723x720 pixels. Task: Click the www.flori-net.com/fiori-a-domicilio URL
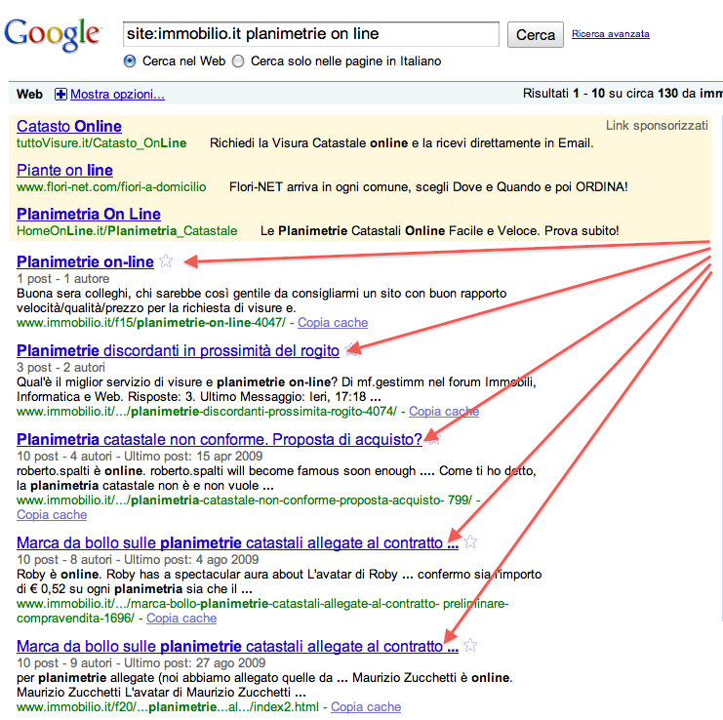click(x=111, y=187)
